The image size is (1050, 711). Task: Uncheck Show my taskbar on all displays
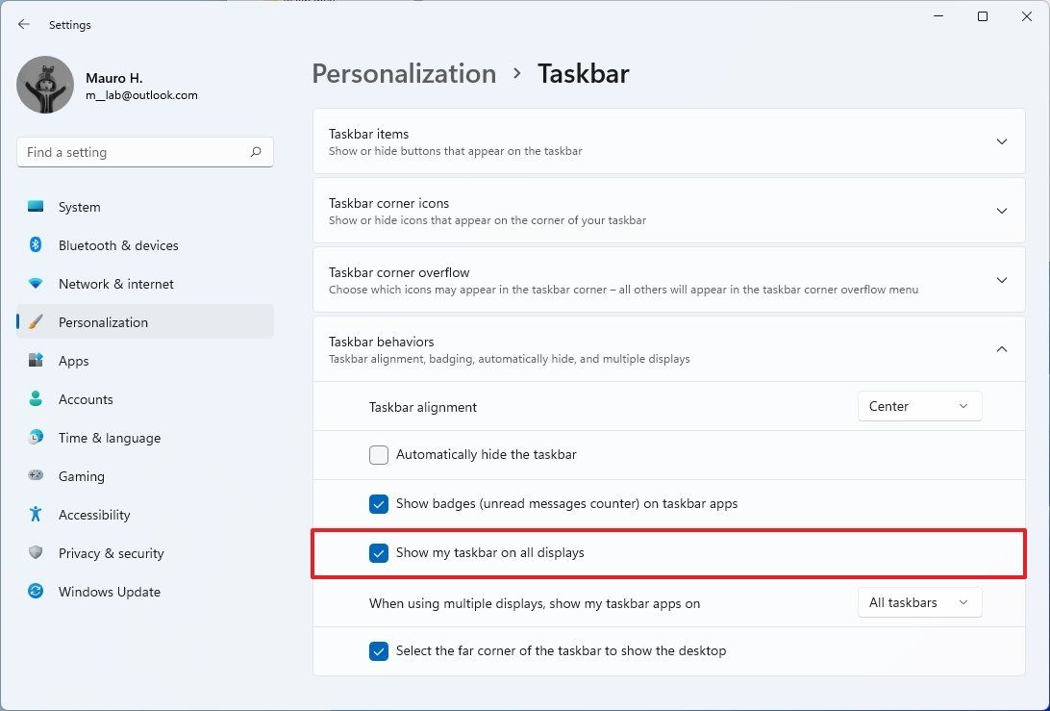[379, 553]
